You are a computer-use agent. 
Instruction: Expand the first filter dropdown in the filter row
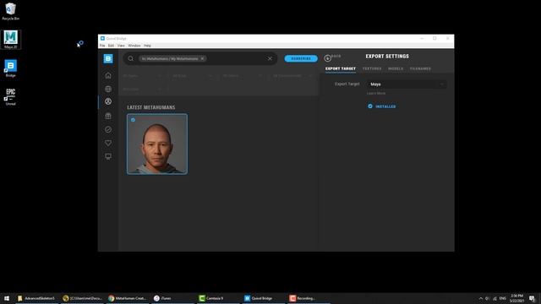(x=142, y=75)
